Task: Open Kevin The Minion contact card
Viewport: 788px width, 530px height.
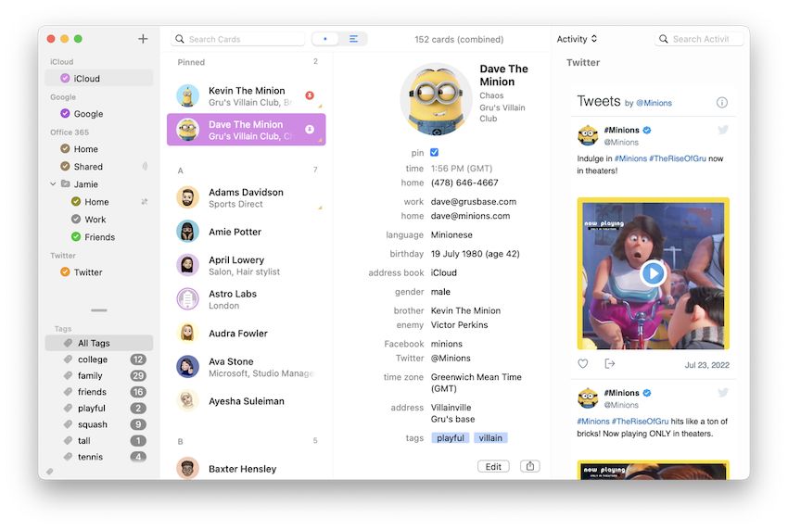Action: click(x=247, y=96)
